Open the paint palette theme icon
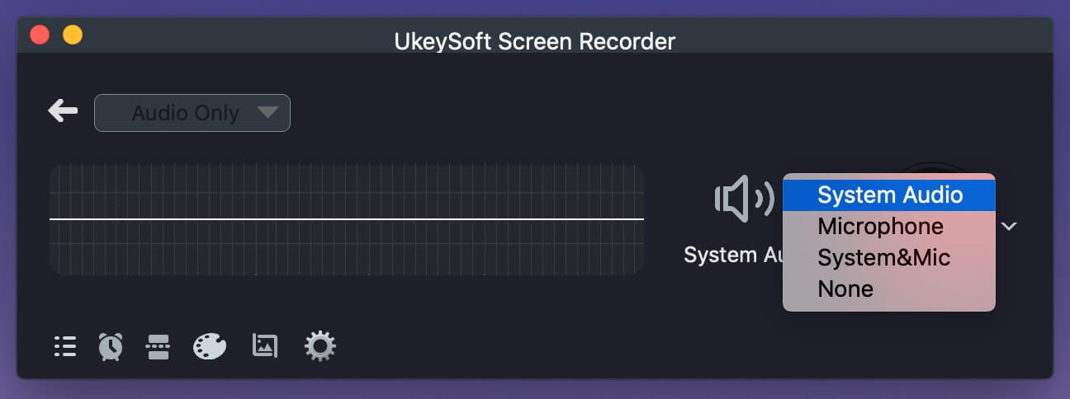Screen dimensions: 1070x399 pos(210,346)
